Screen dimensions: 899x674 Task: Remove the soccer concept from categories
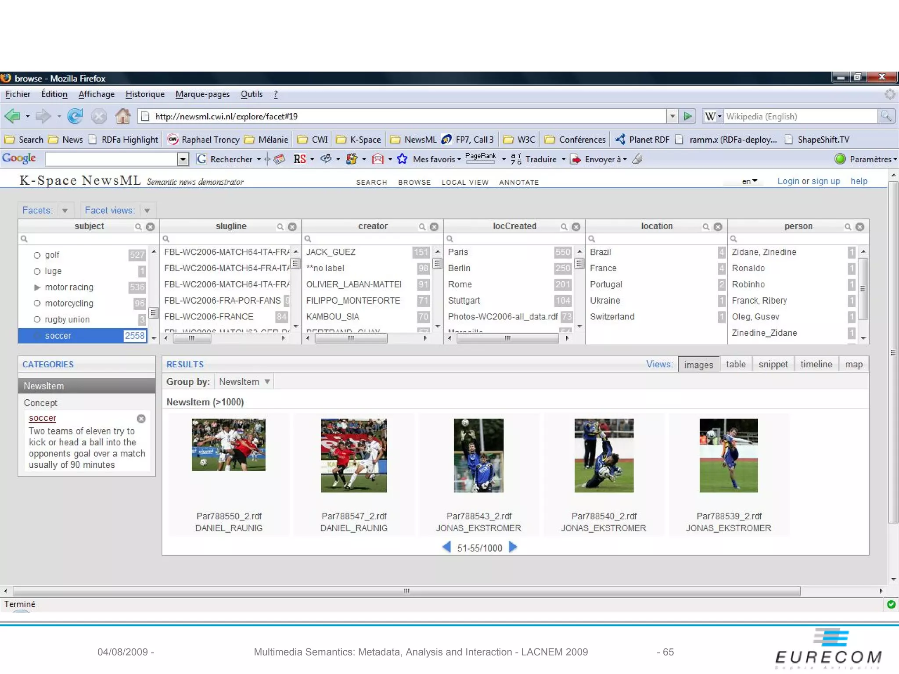(x=141, y=419)
